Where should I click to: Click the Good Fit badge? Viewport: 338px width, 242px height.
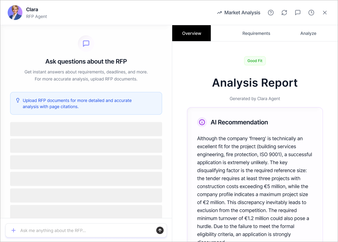click(x=255, y=61)
